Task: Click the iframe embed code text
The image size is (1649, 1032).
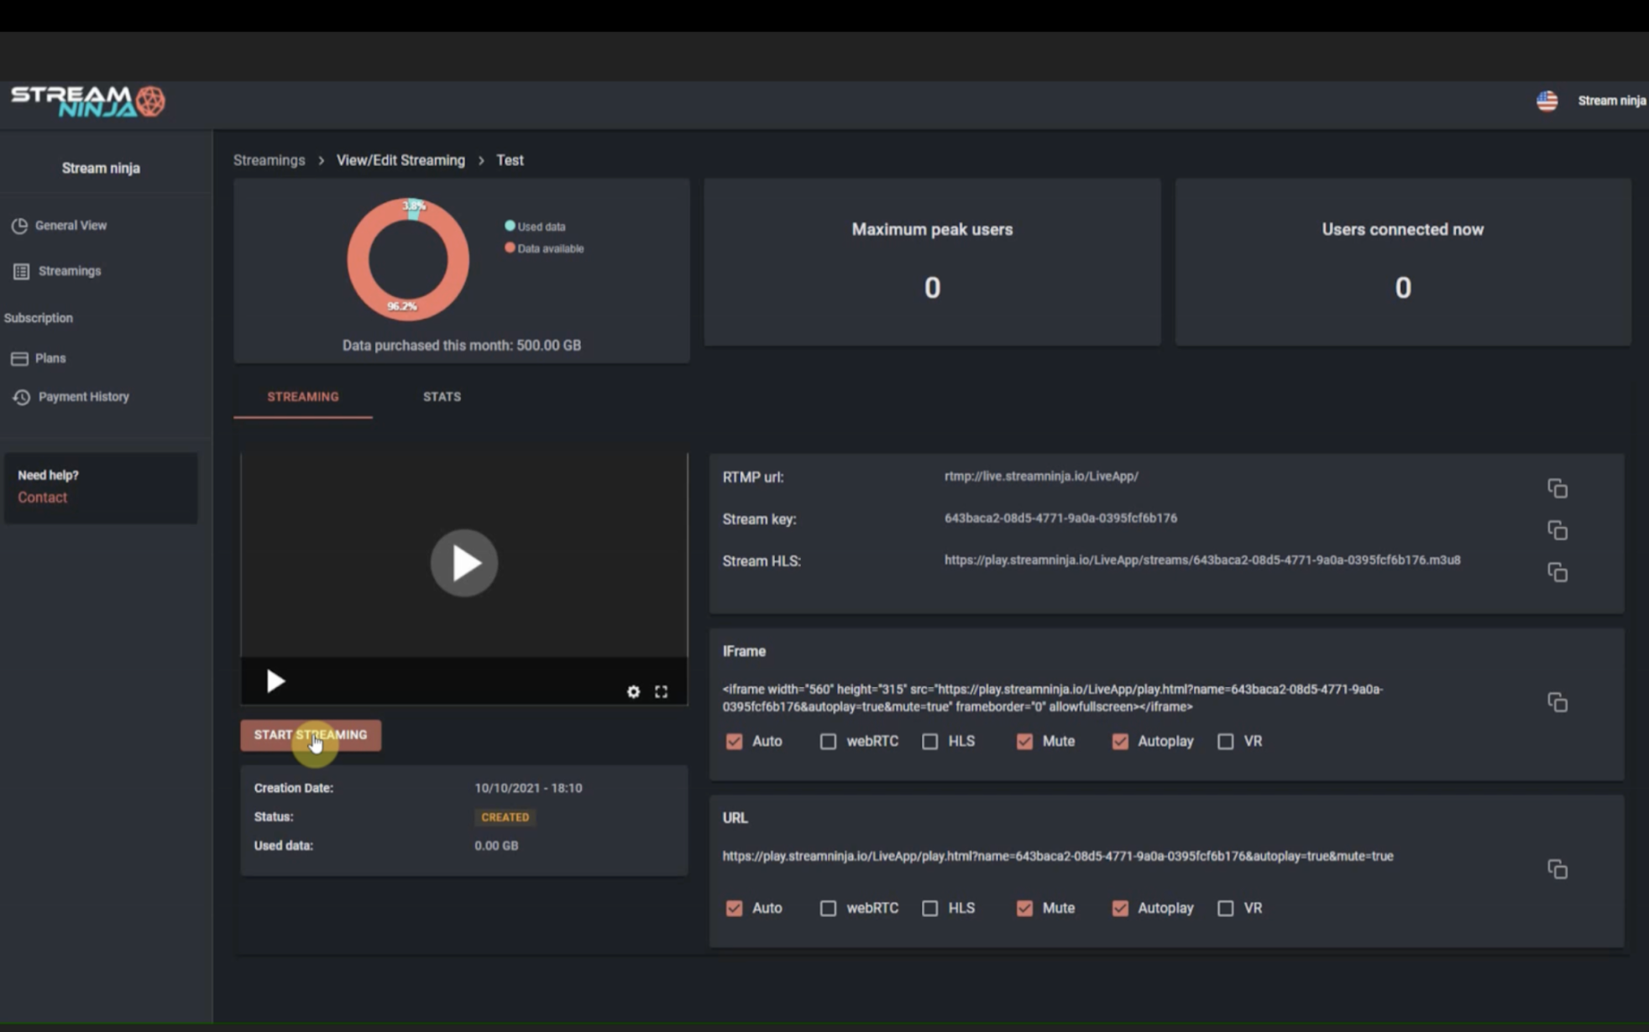Action: pyautogui.click(x=1053, y=698)
